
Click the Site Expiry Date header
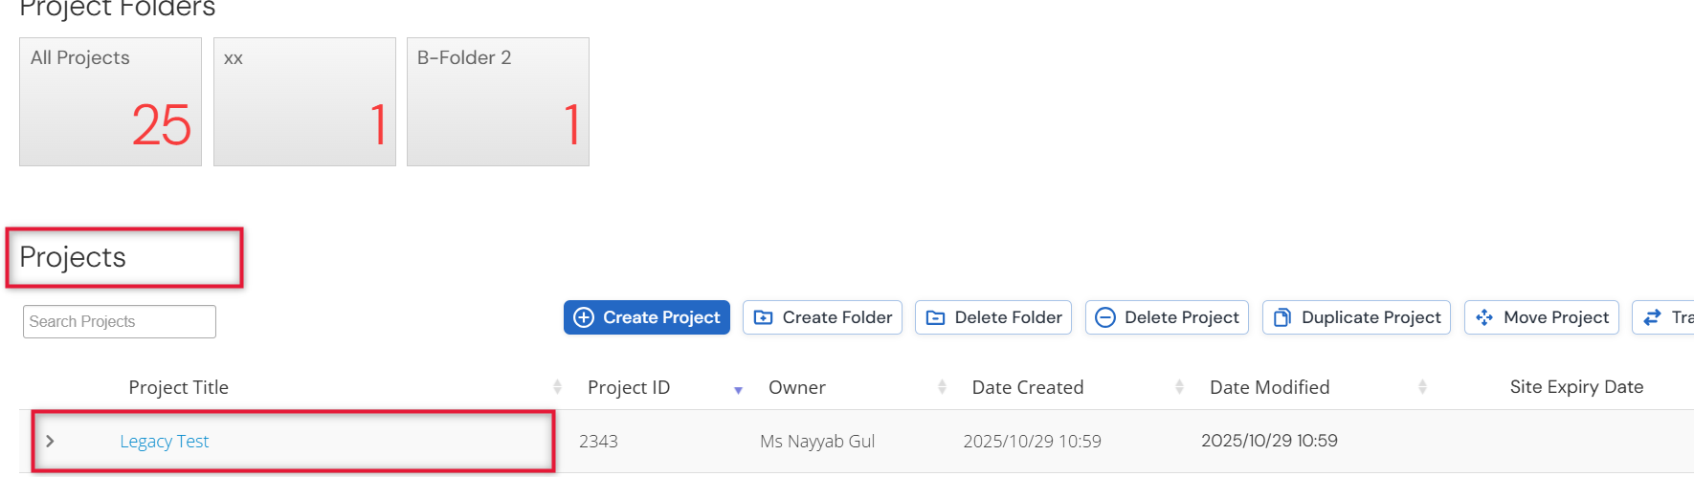(x=1576, y=387)
